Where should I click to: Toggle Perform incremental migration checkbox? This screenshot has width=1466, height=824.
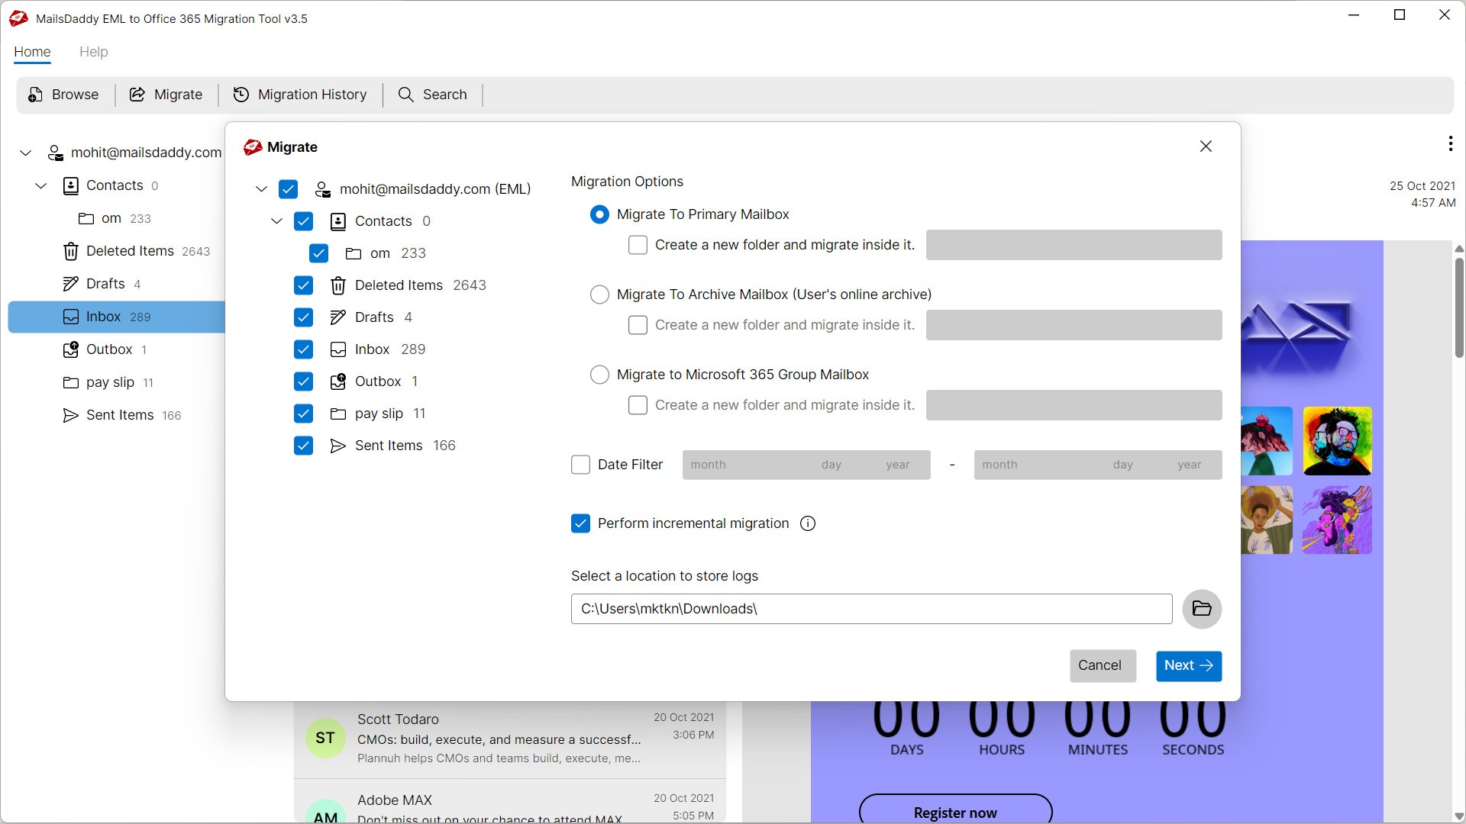point(580,523)
